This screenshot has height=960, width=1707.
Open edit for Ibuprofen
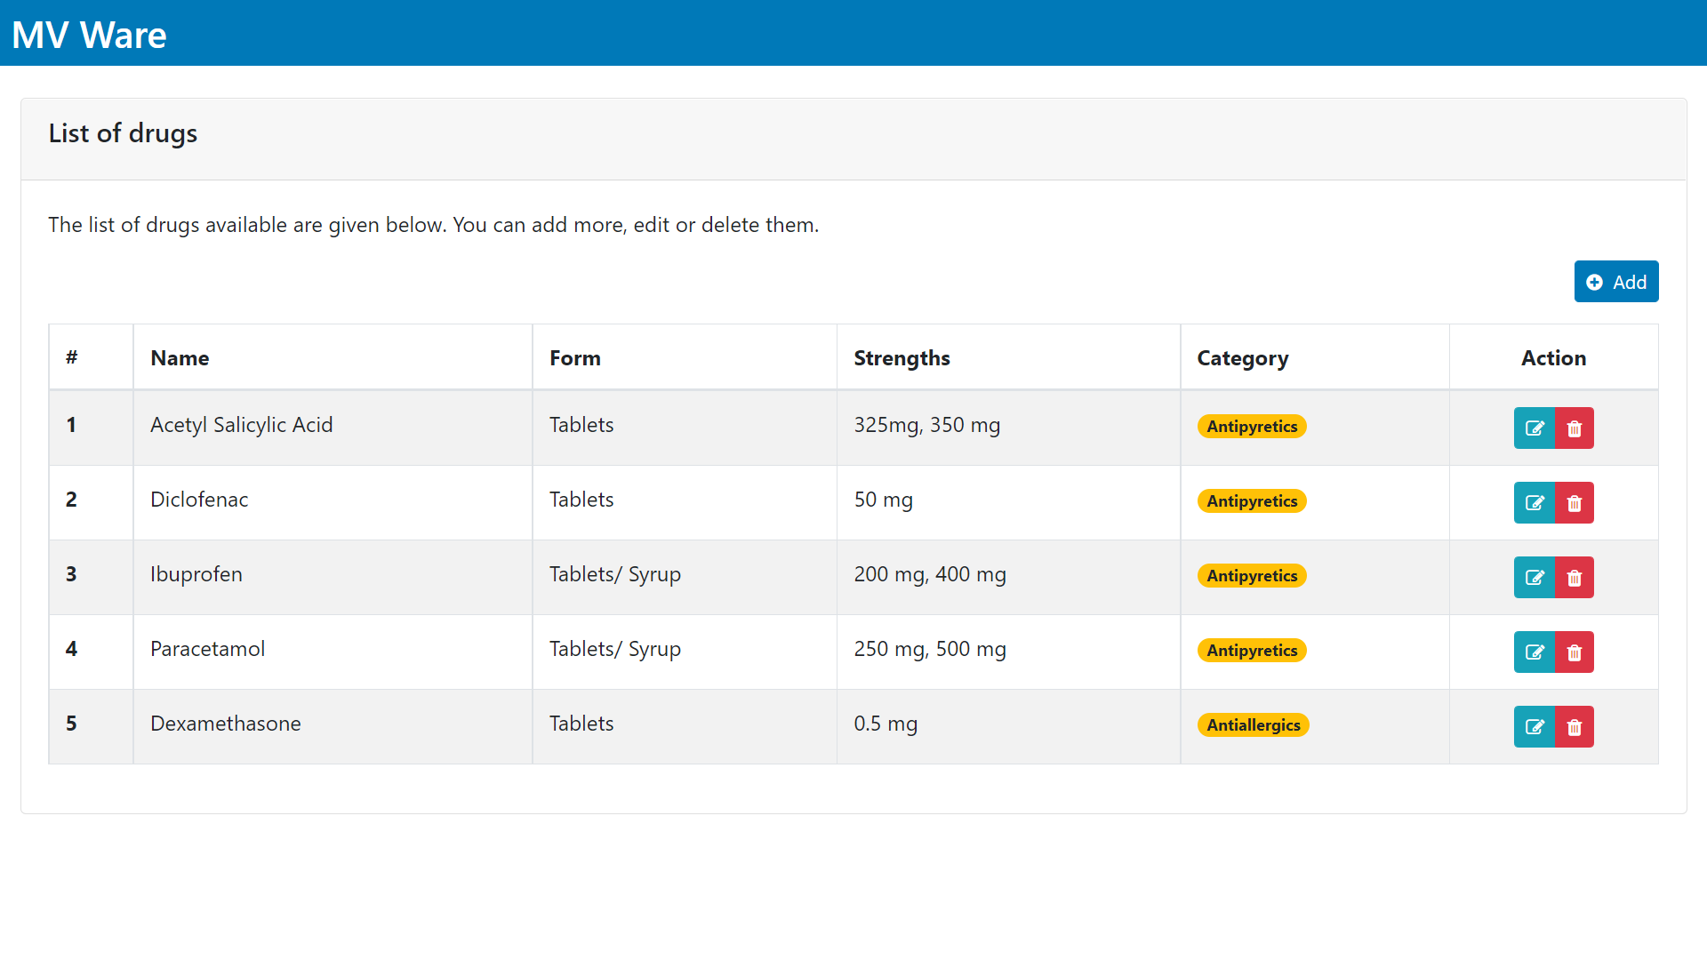pos(1535,578)
